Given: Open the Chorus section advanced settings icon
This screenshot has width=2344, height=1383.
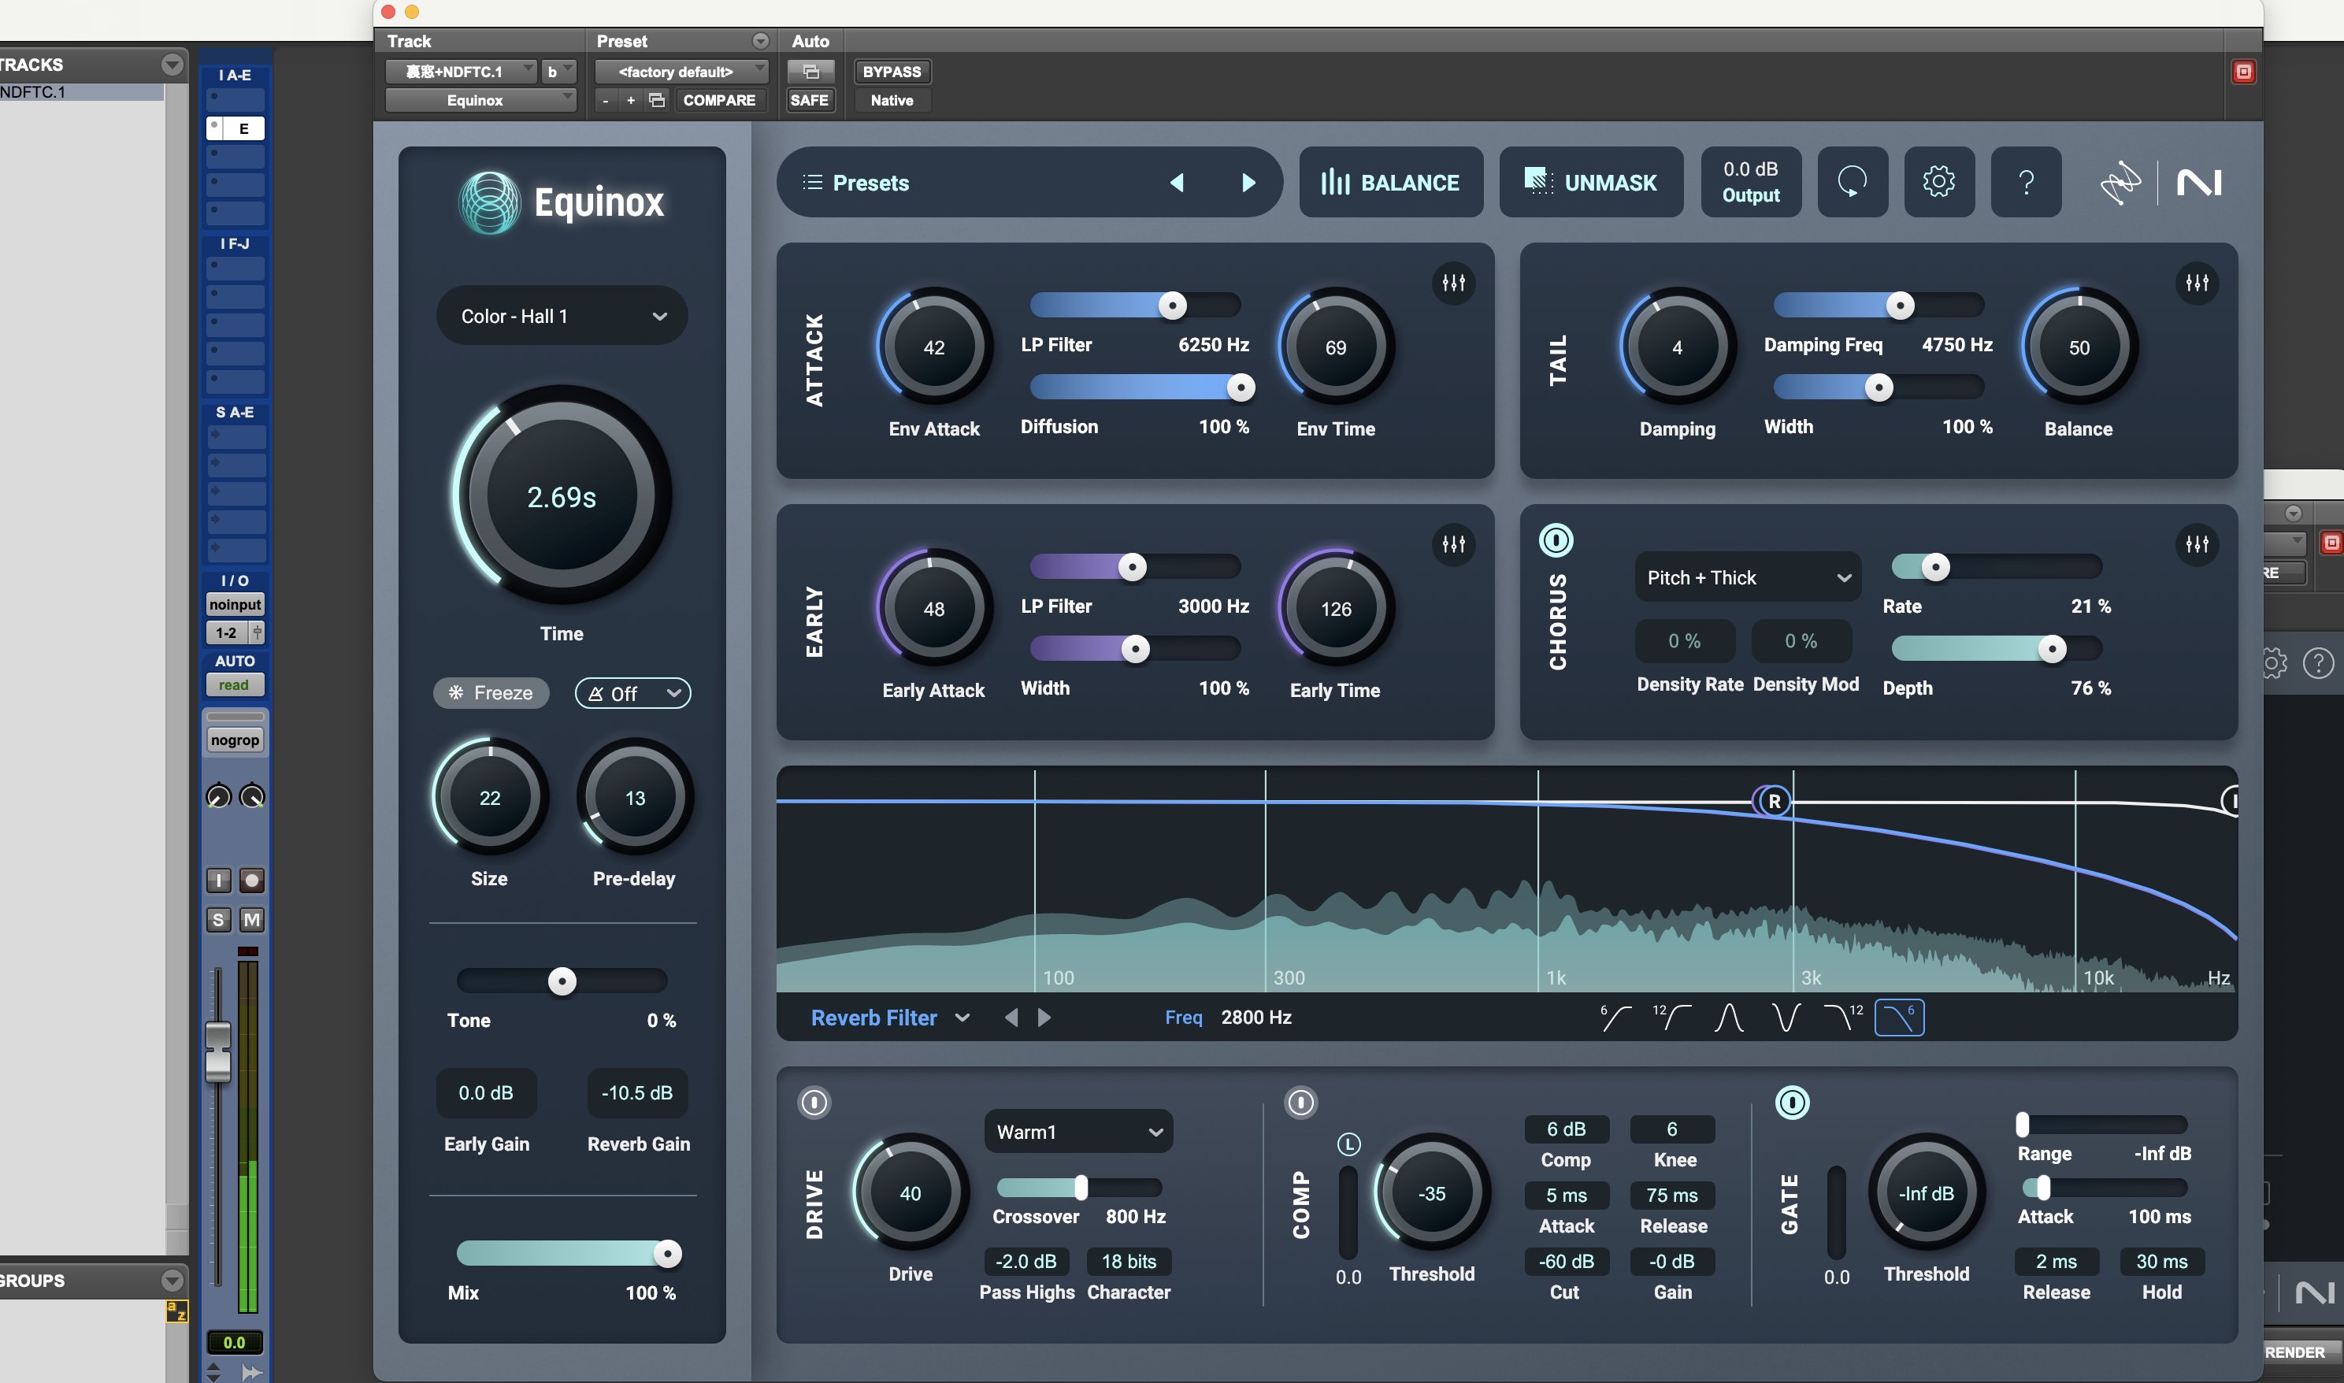Looking at the screenshot, I should click(x=2197, y=544).
